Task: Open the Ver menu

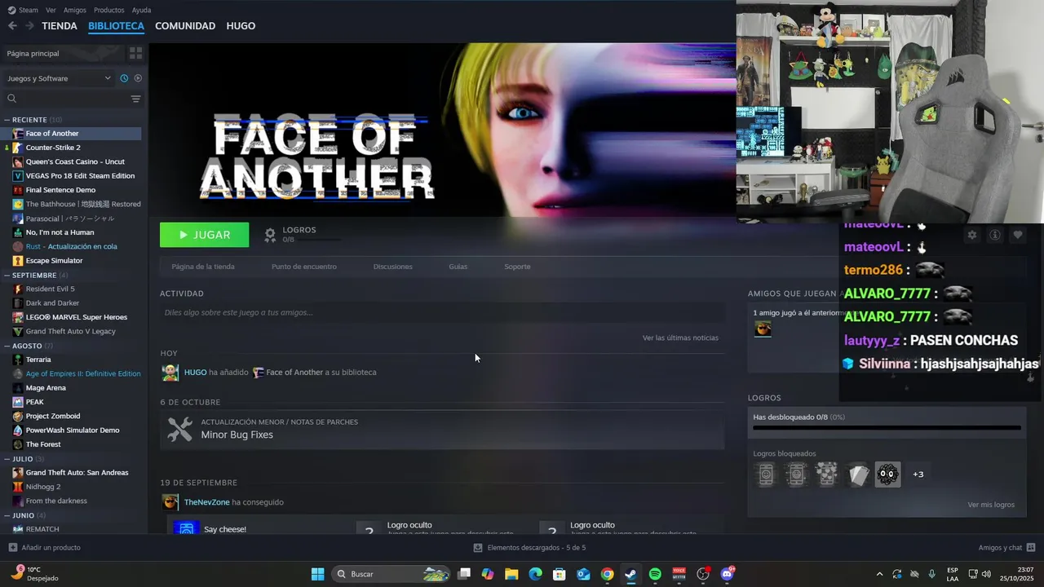Action: point(51,10)
